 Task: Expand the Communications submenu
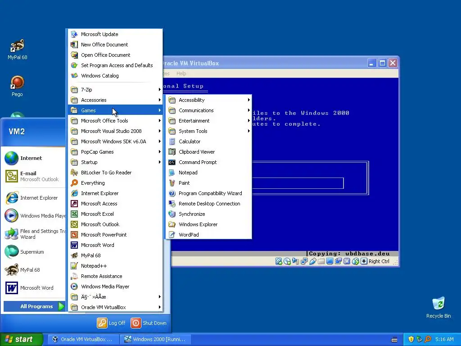[x=208, y=110]
